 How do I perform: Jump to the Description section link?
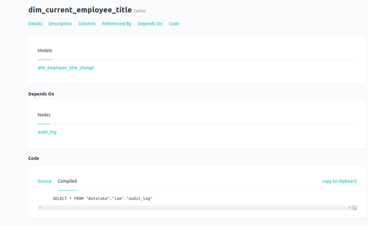[x=60, y=24]
